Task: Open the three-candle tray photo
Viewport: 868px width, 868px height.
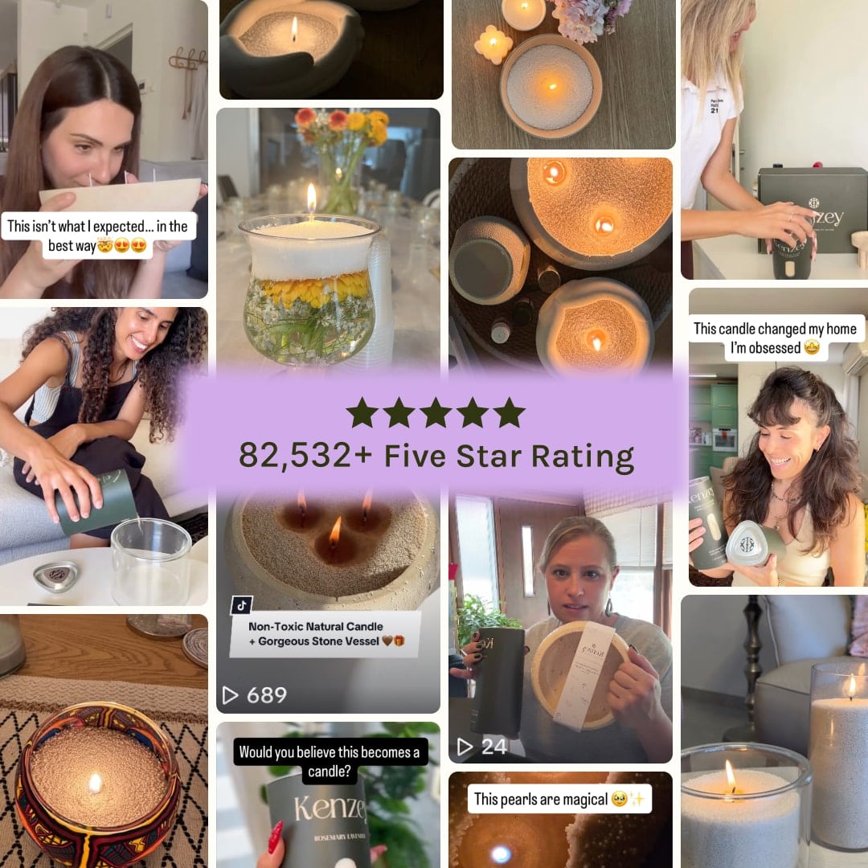Action: [560, 266]
